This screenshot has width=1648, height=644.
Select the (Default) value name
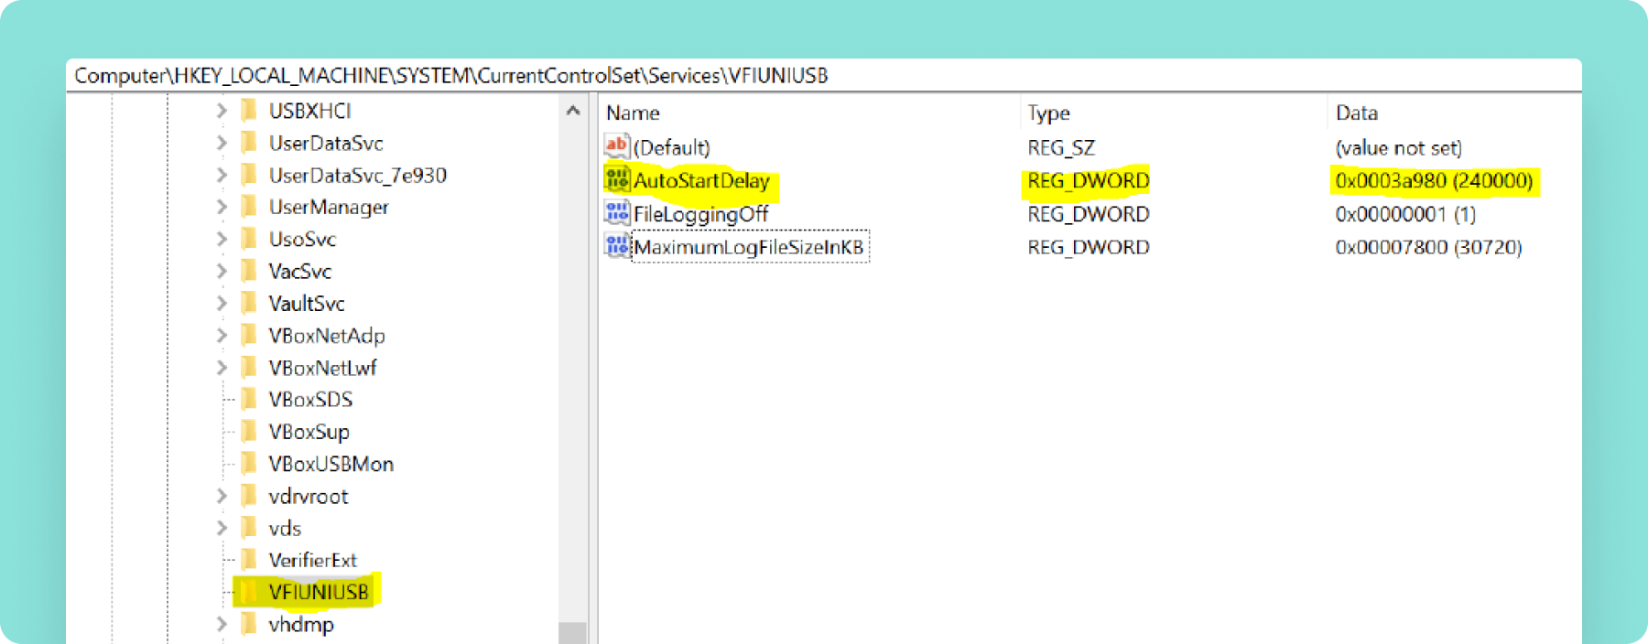click(x=671, y=147)
